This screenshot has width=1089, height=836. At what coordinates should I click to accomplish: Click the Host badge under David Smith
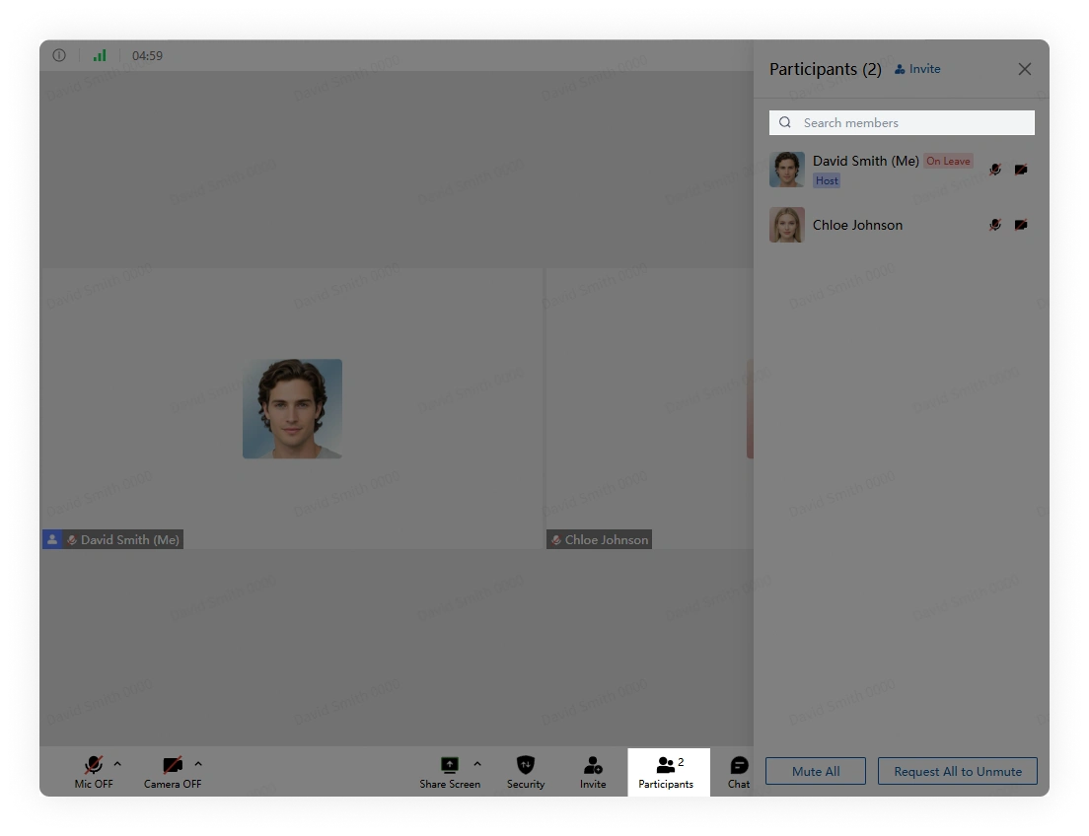827,180
